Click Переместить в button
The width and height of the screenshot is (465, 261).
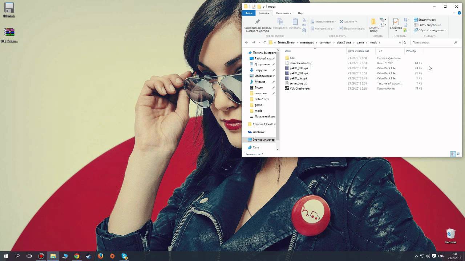point(323,21)
